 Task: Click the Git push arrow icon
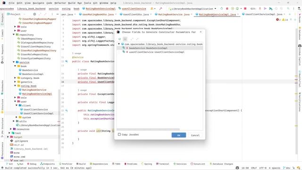(265, 8)
